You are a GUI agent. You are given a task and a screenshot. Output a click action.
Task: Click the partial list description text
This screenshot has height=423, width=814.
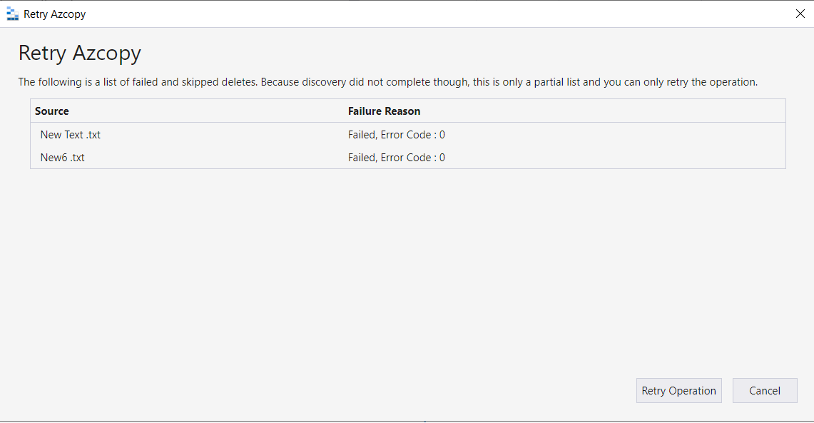coord(386,81)
